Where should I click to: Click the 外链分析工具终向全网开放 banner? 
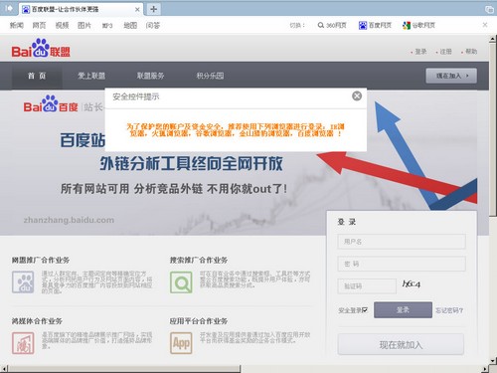coord(192,163)
